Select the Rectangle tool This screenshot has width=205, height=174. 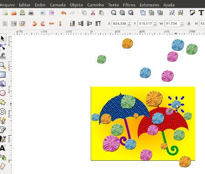pos(3,75)
